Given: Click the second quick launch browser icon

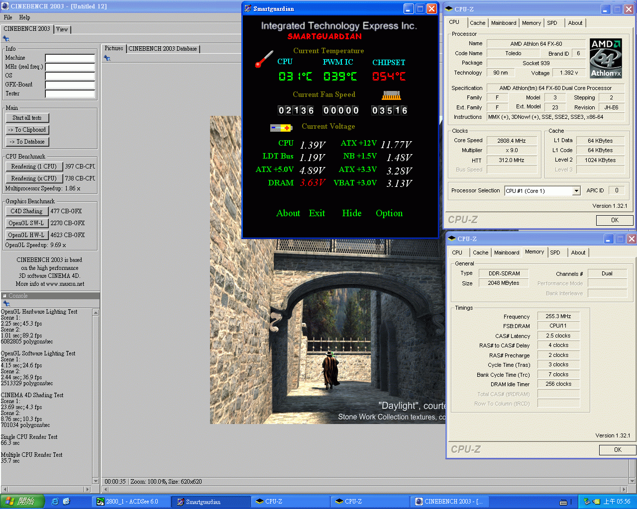Looking at the screenshot, I should point(67,502).
